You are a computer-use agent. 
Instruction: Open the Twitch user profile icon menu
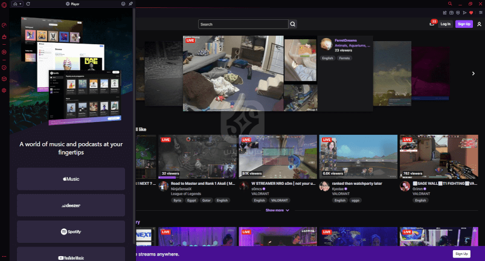[479, 24]
